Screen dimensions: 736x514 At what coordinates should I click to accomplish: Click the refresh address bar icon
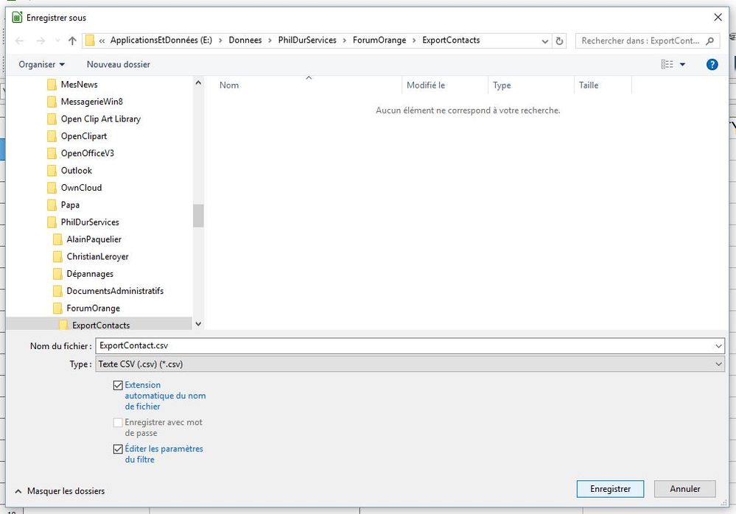coord(560,41)
